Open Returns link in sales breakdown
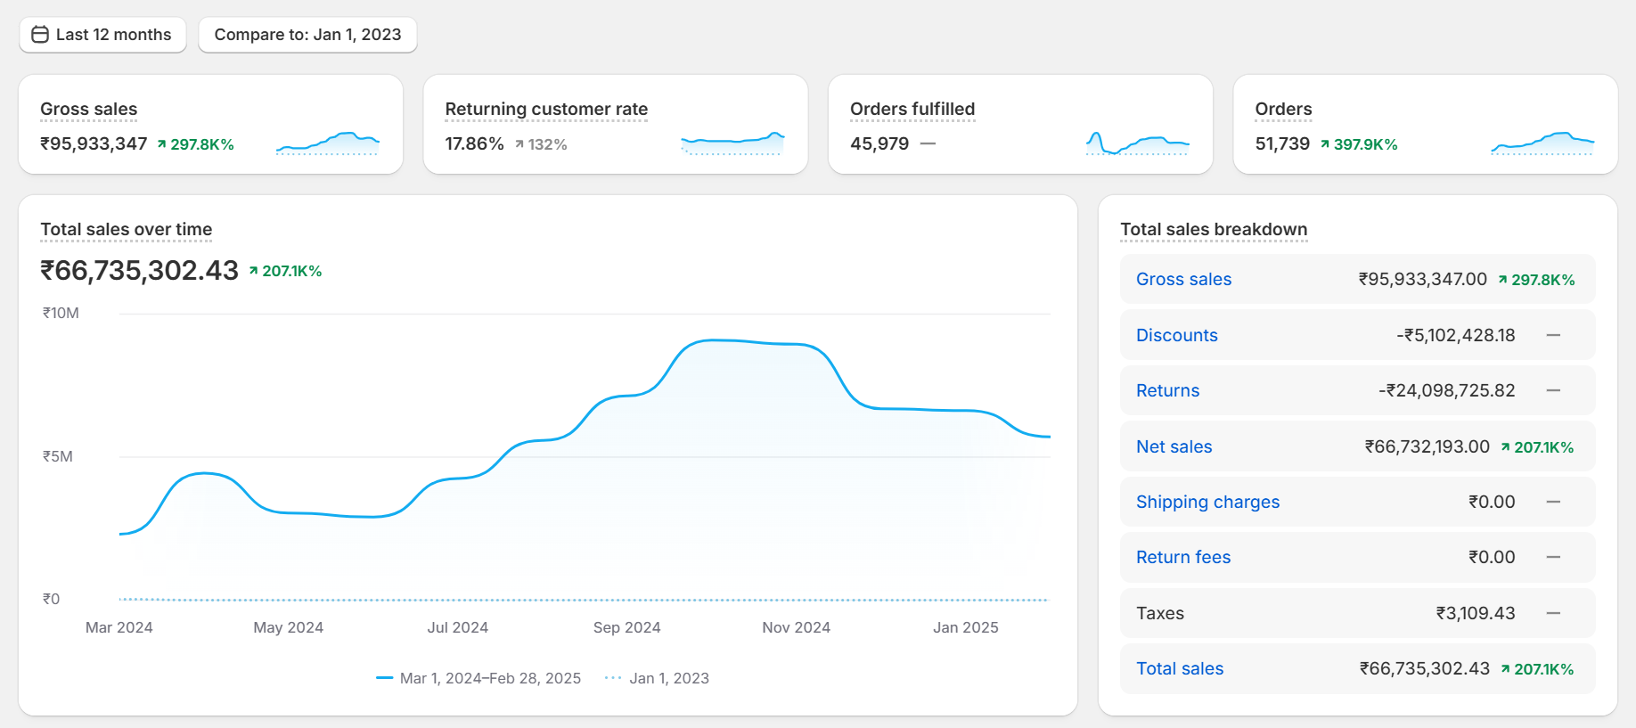Image resolution: width=1636 pixels, height=728 pixels. [x=1167, y=390]
